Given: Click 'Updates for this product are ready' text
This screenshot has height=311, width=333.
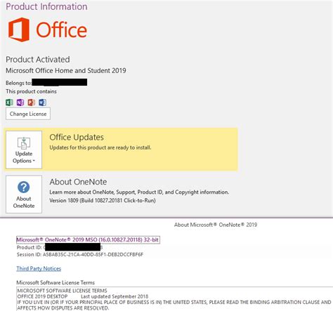Looking at the screenshot, I should tap(100, 147).
